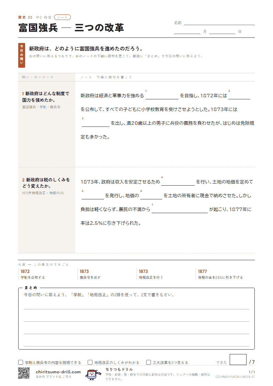Image resolution: width=273 pixels, height=386 pixels.
Task: Check the 地租改正のしくみがわかる checkbox
Action: click(x=90, y=362)
